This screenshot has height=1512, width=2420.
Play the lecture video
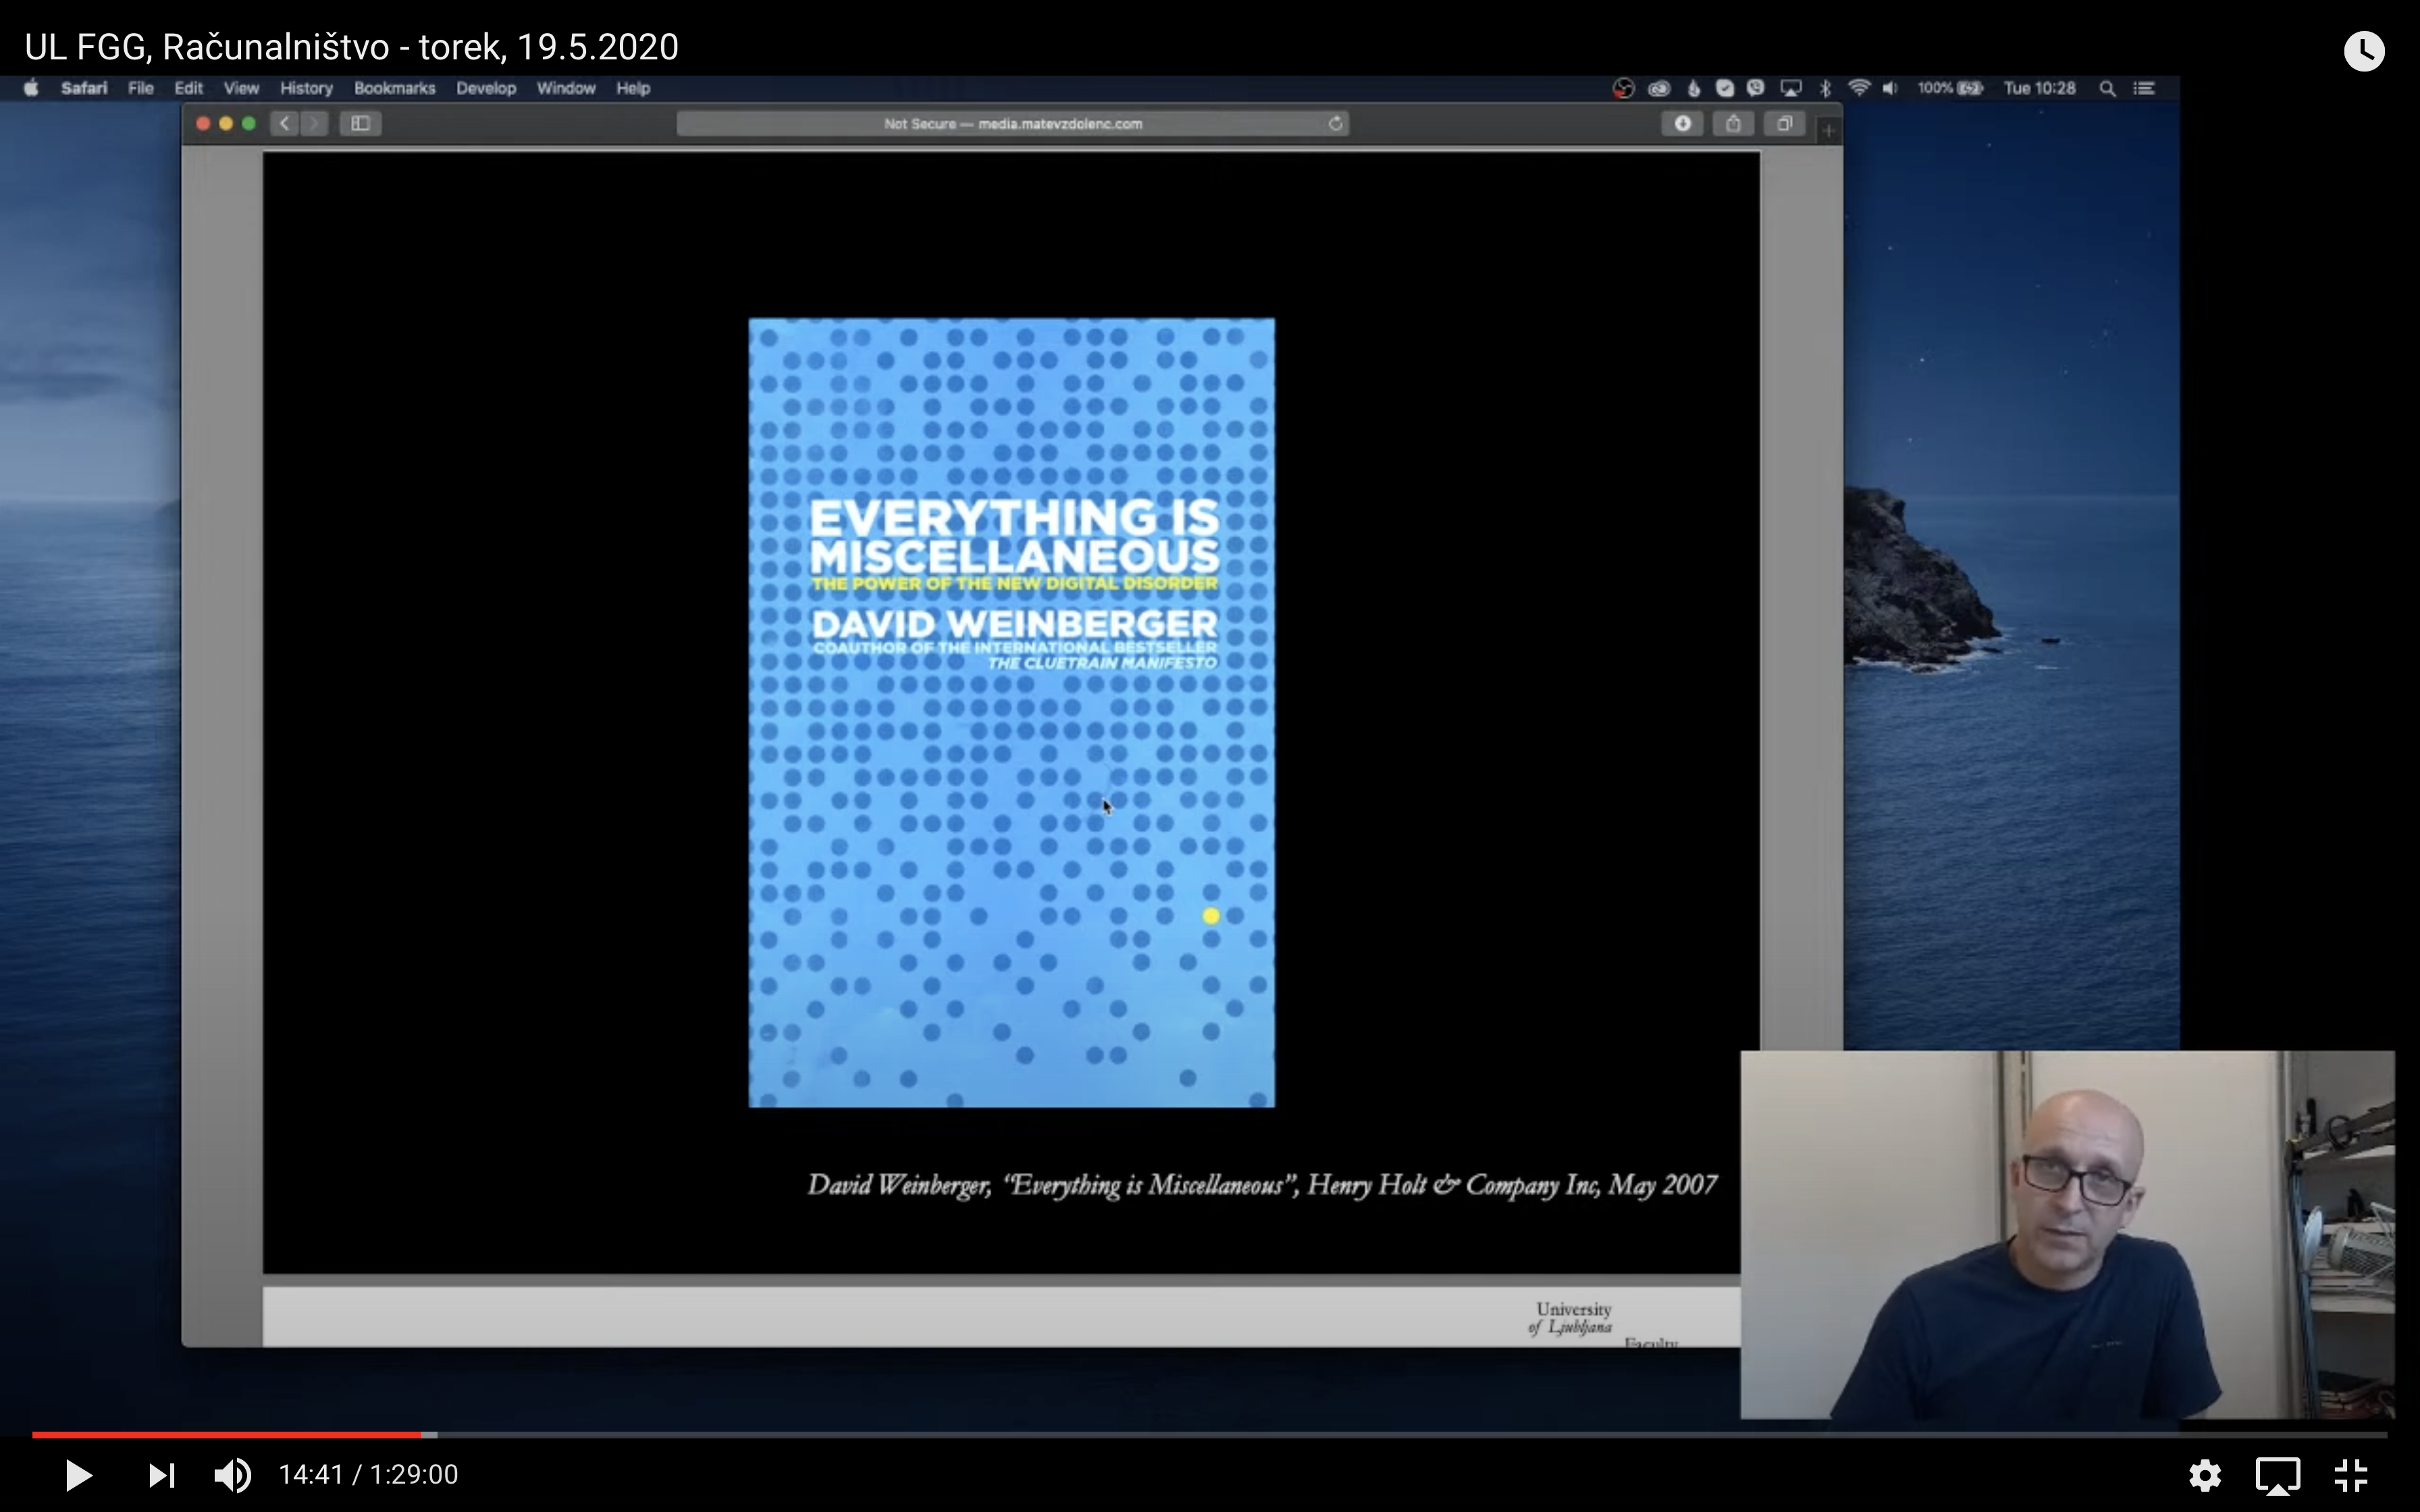point(78,1475)
